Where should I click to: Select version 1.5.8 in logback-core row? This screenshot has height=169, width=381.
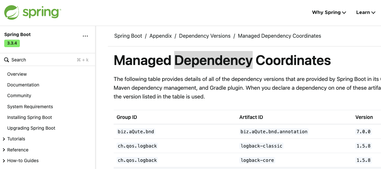[x=363, y=160]
